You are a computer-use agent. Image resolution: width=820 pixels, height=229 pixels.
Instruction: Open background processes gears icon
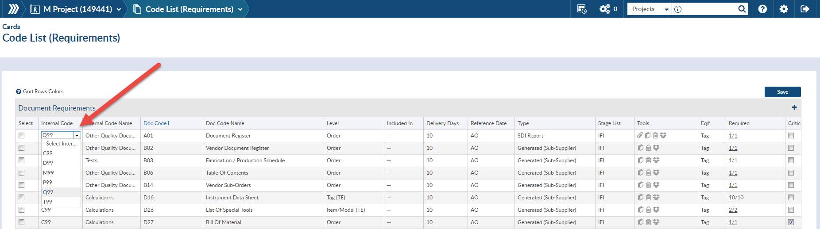pos(604,9)
